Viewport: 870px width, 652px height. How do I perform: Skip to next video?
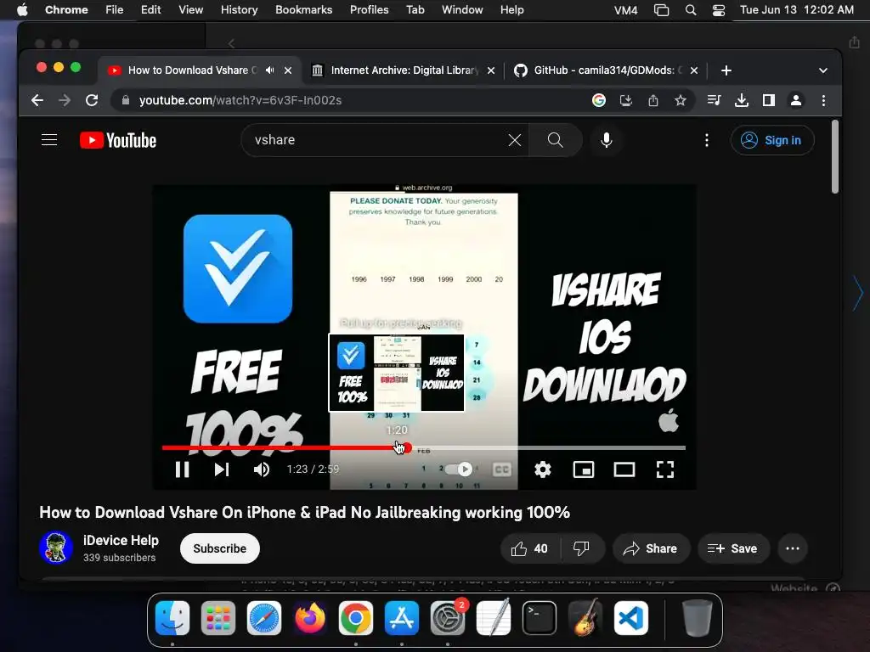click(x=222, y=469)
